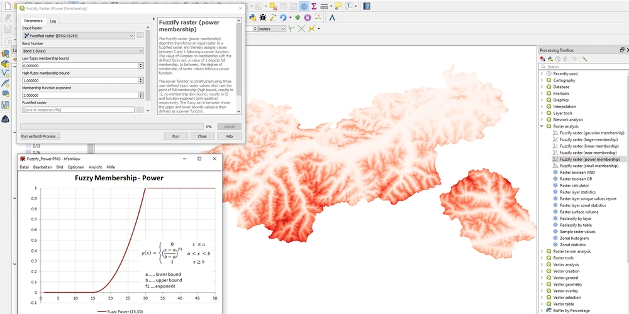Browse for input raster file button
Viewport: 629px width, 314px height.
[140, 36]
